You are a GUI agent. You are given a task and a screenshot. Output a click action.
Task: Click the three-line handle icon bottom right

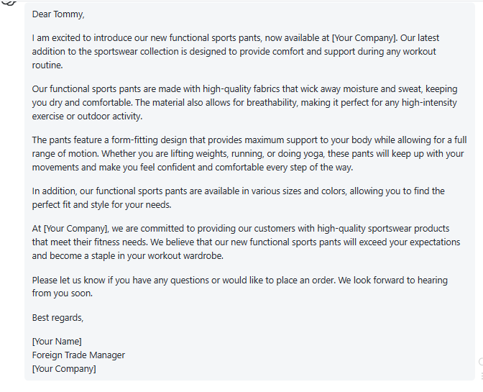482,376
